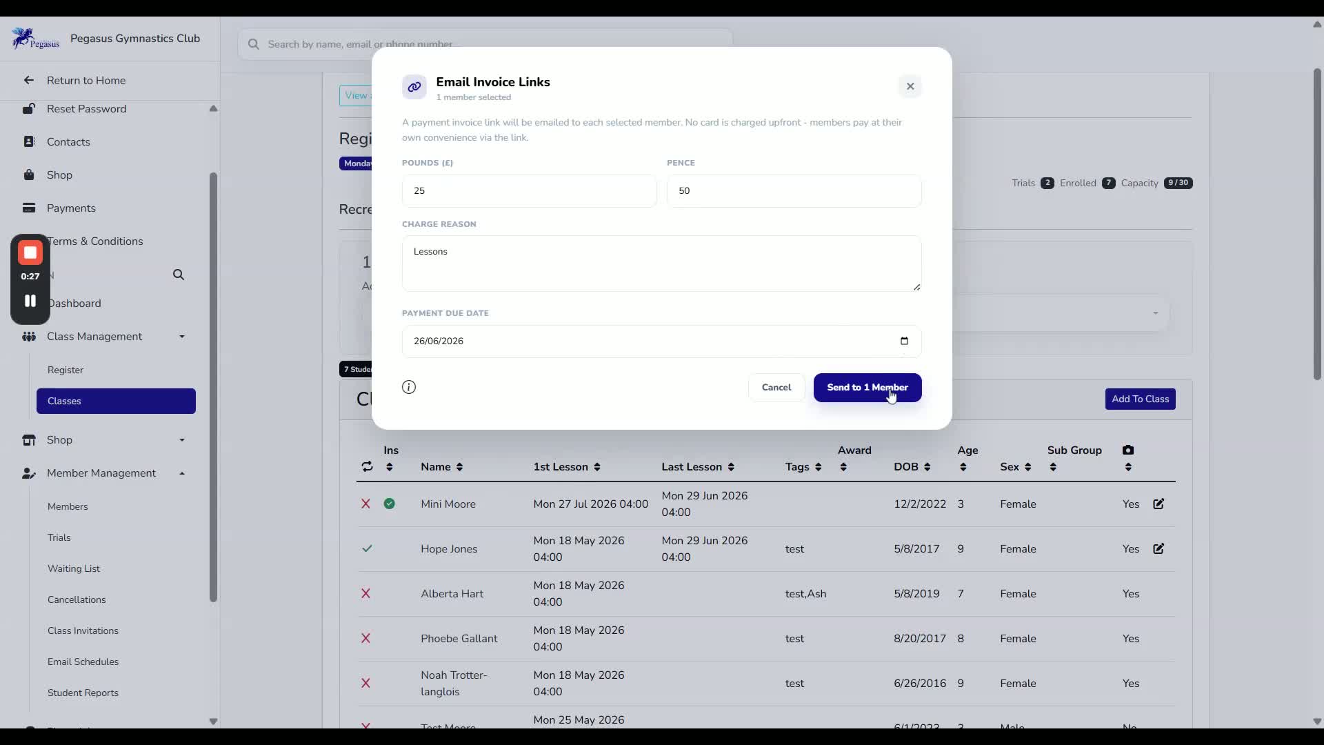Close the Email Invoice Links dialog
This screenshot has height=745, width=1324.
tap(910, 86)
